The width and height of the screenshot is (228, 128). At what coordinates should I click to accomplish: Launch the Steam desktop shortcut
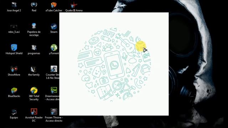[54, 26]
